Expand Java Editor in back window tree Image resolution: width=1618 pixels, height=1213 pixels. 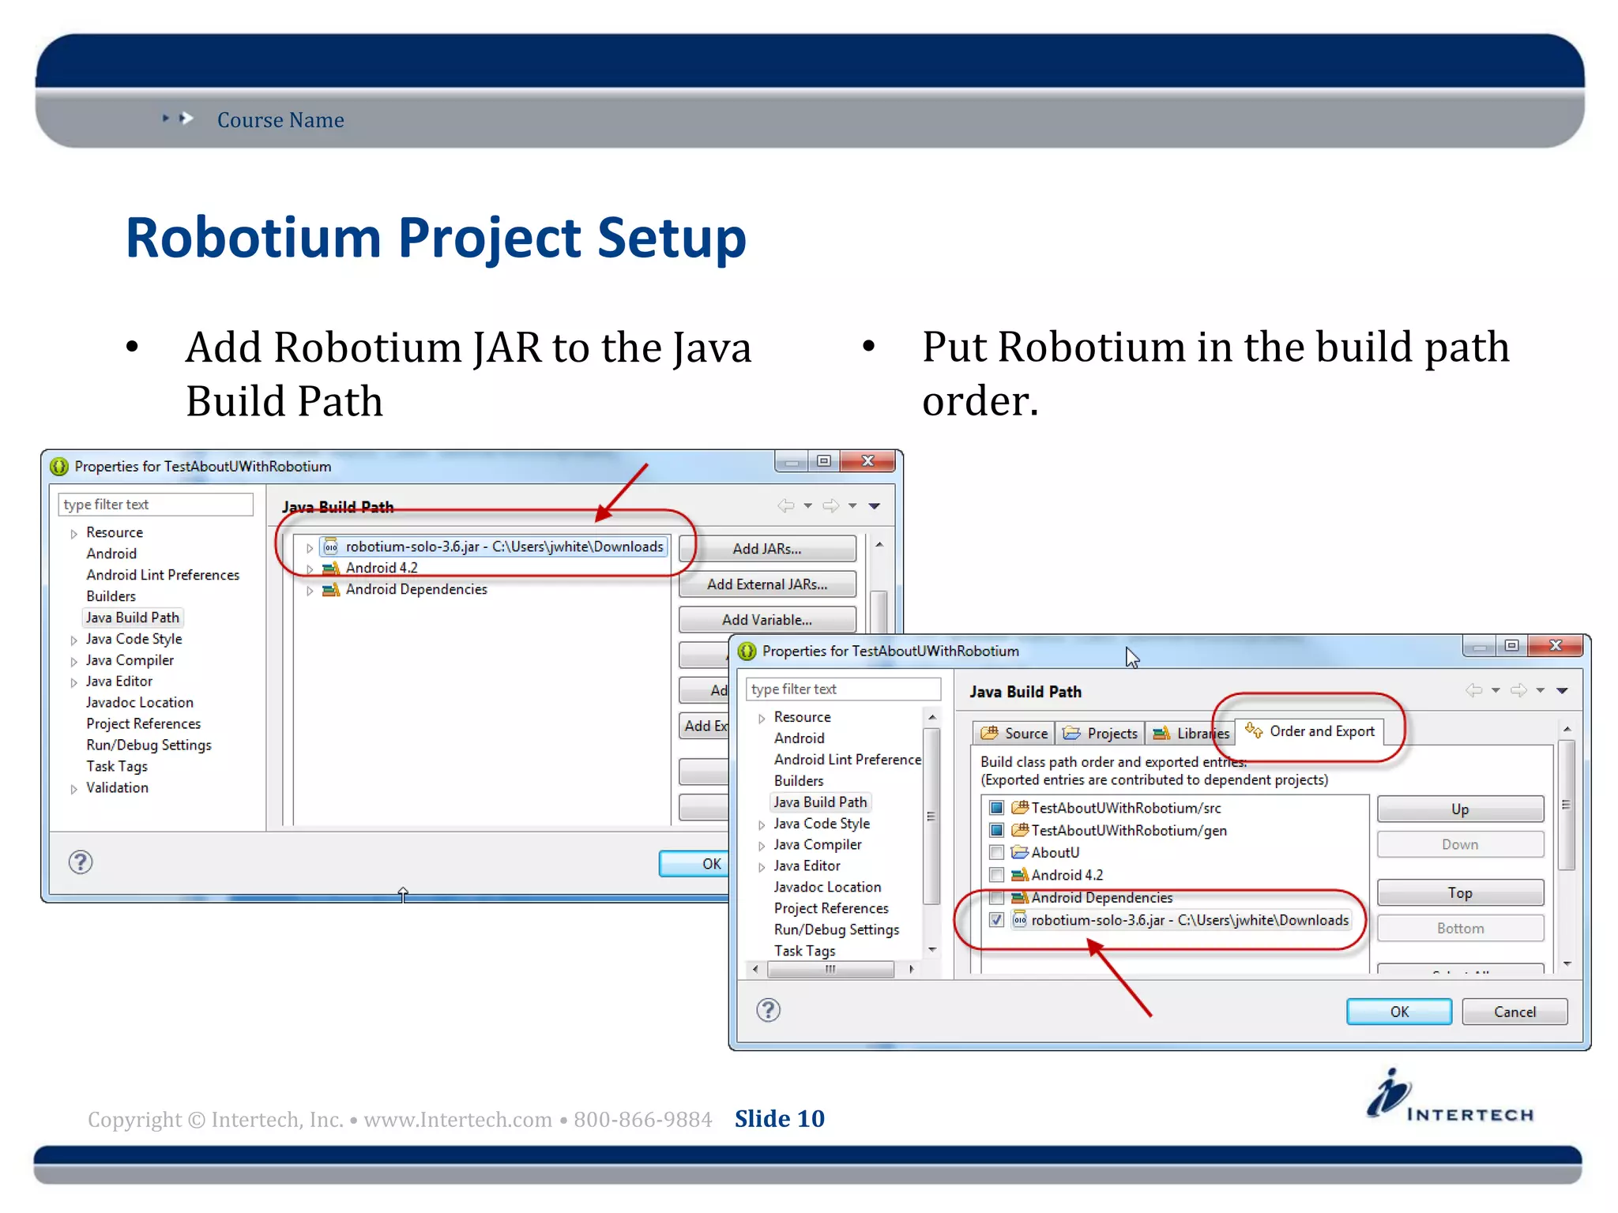(x=73, y=683)
